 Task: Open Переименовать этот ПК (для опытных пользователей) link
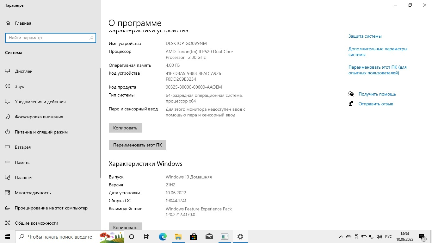pos(378,70)
